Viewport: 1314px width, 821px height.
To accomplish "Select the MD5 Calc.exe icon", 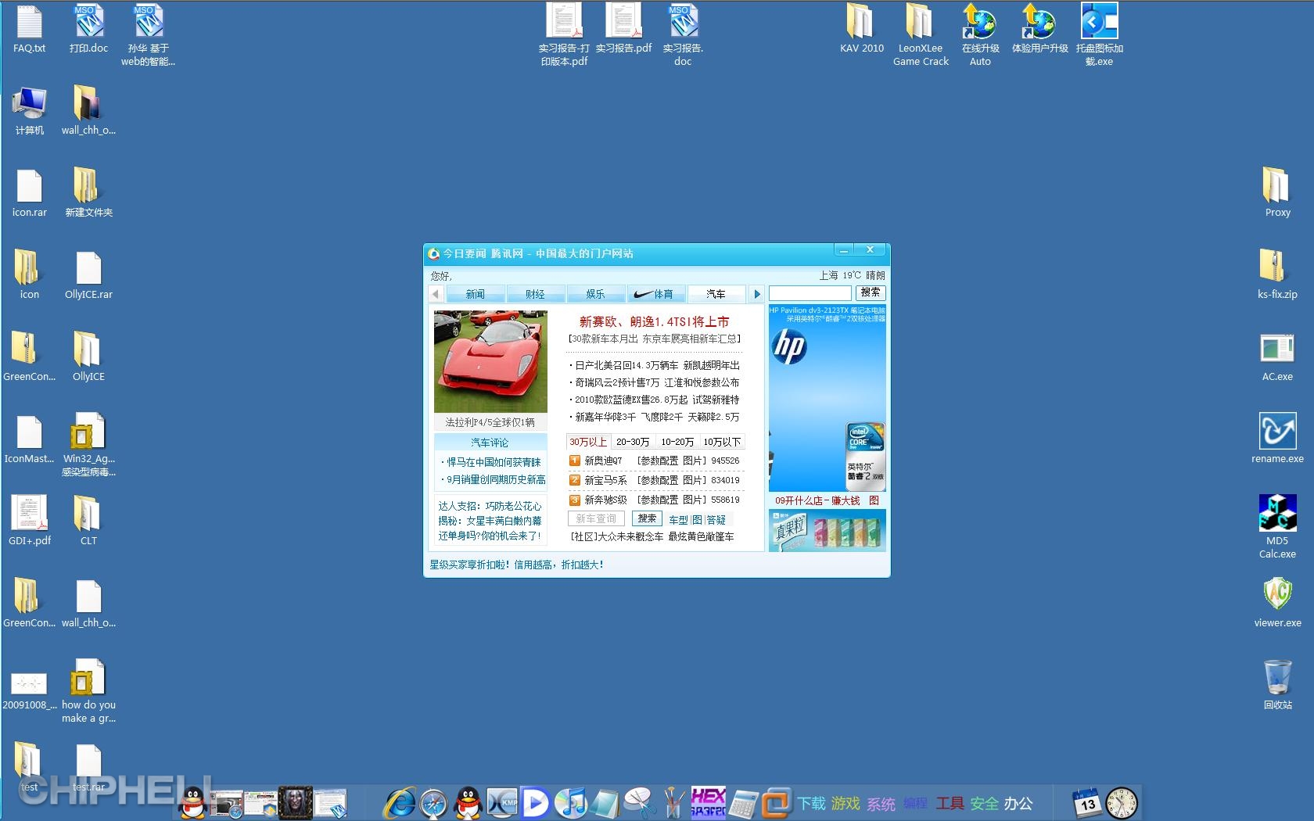I will (x=1277, y=526).
